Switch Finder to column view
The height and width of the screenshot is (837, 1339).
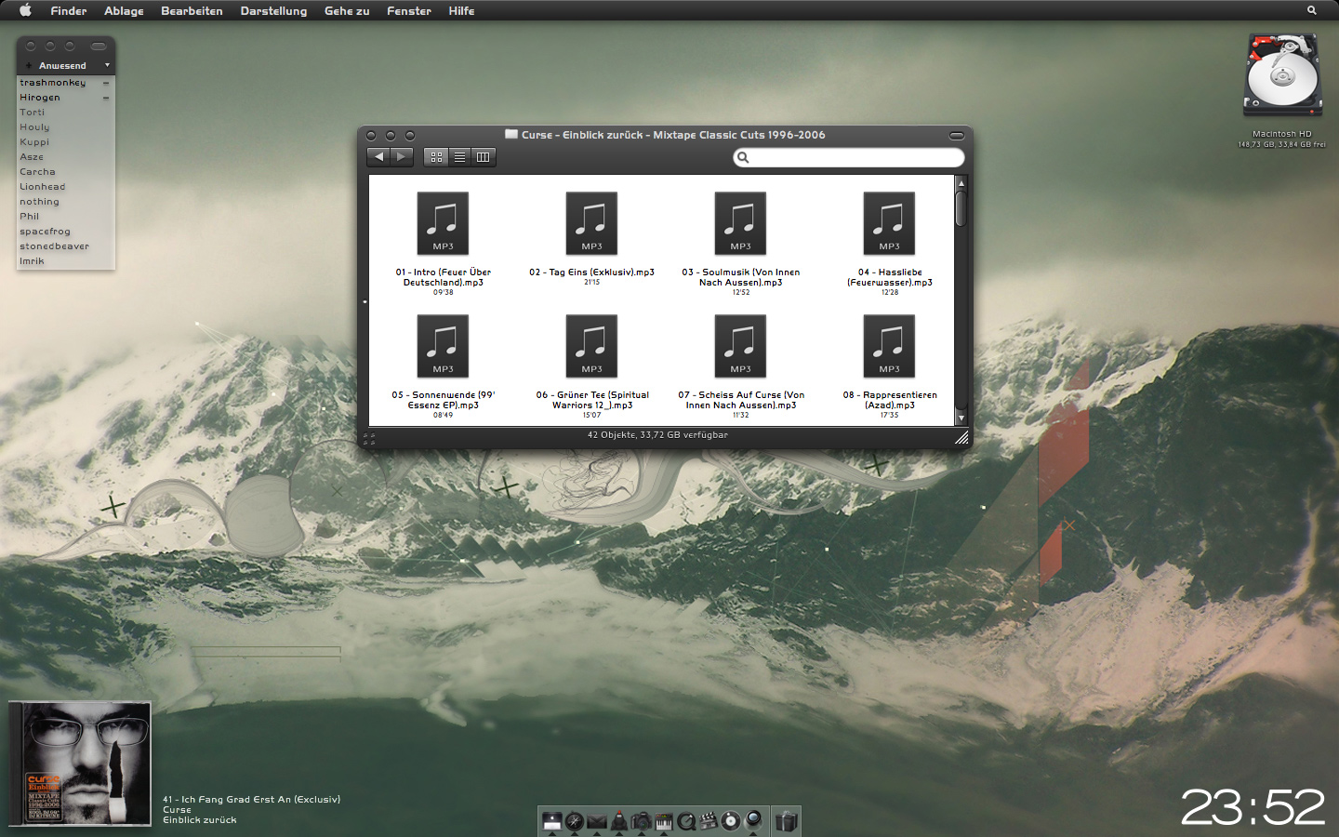[484, 157]
